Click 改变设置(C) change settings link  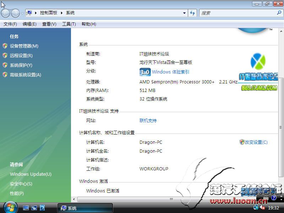pyautogui.click(x=256, y=142)
